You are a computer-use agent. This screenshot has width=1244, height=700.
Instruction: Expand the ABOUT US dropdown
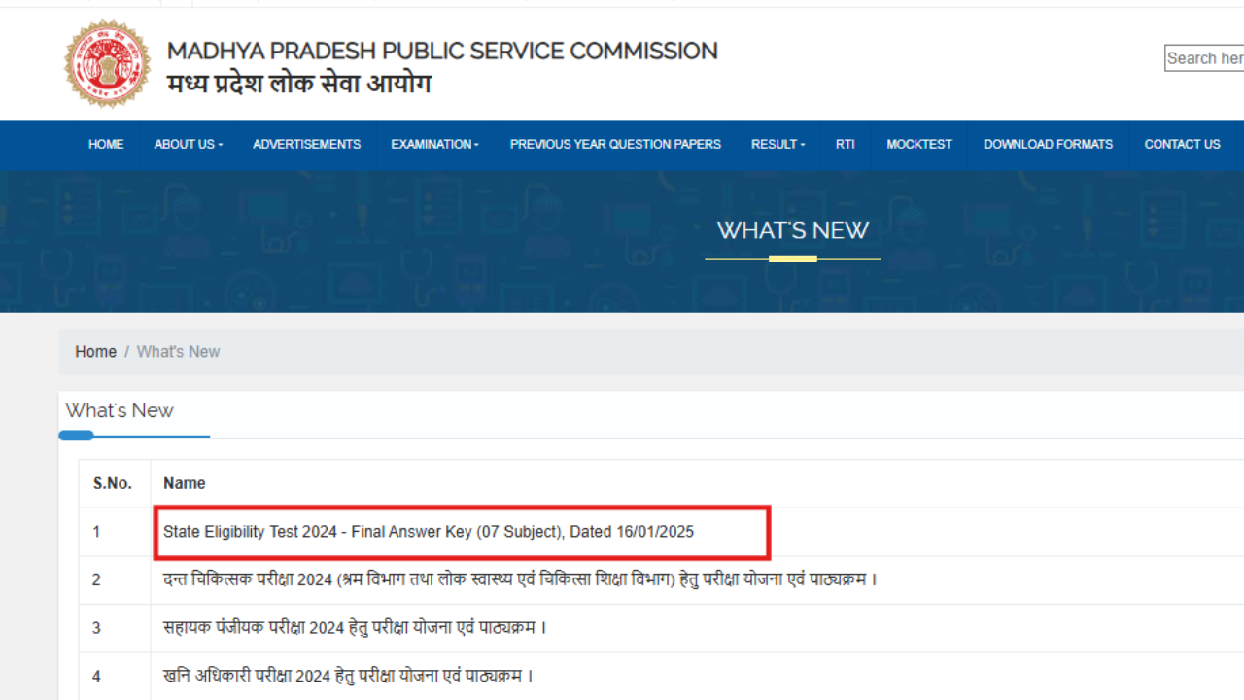click(x=187, y=144)
